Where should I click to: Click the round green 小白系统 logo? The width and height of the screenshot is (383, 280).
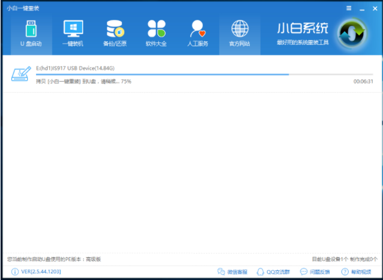[351, 34]
